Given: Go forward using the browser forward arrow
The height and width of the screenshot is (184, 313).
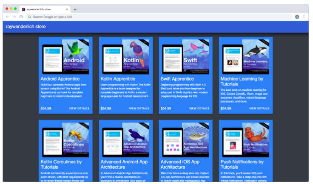Looking at the screenshot, I should point(14,17).
